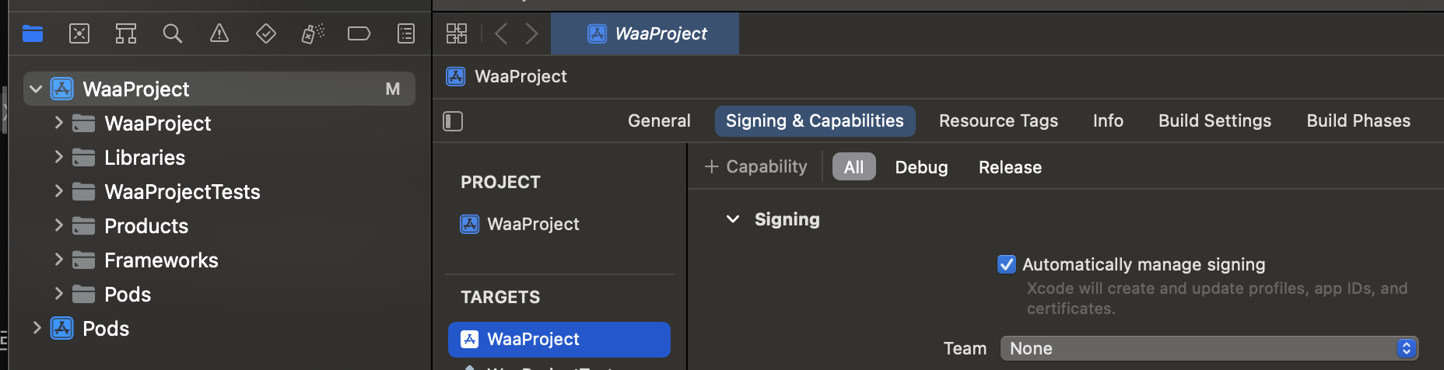Switch to the Build Settings tab
This screenshot has width=1444, height=370.
coord(1214,120)
